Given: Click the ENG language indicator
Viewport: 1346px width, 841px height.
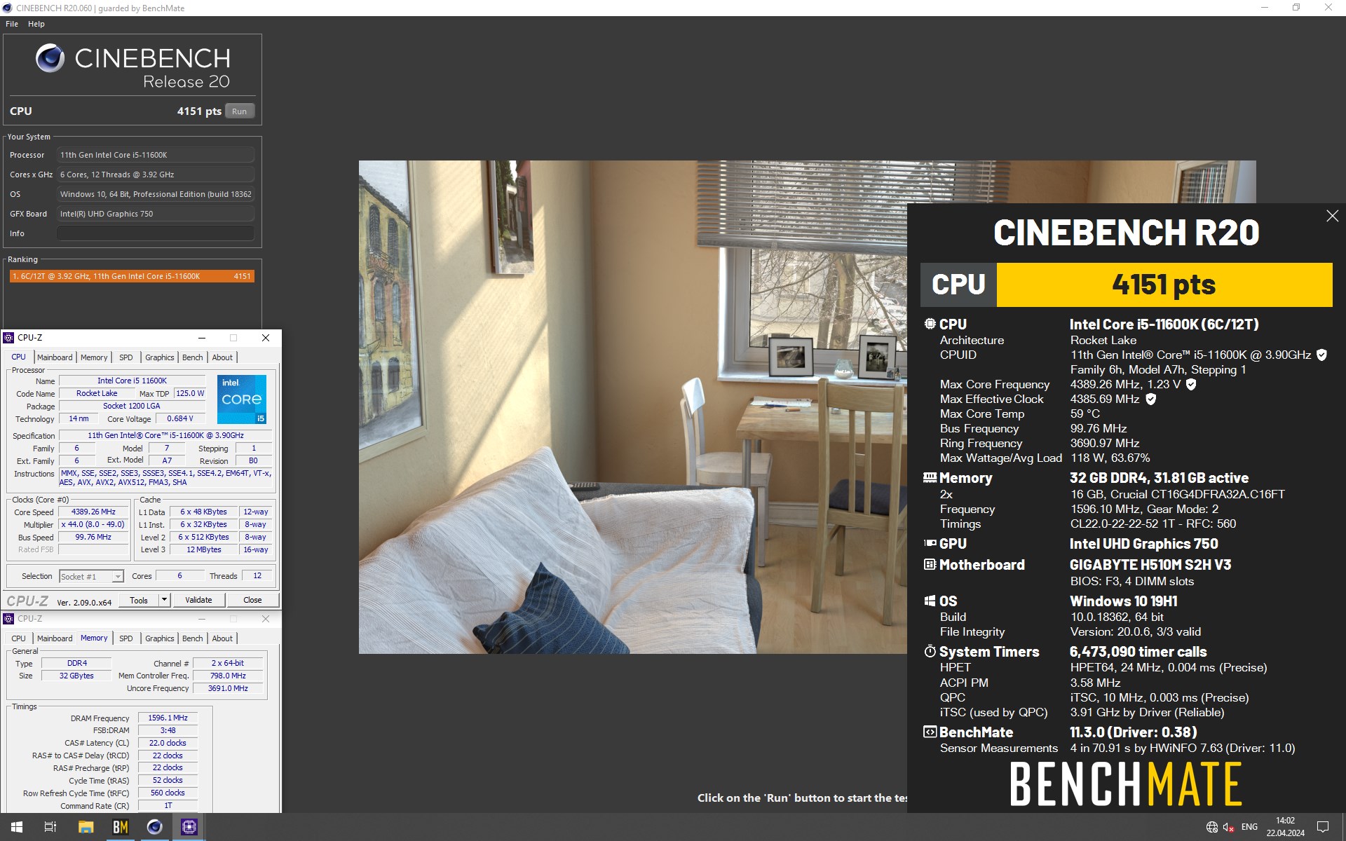Looking at the screenshot, I should click(x=1249, y=827).
